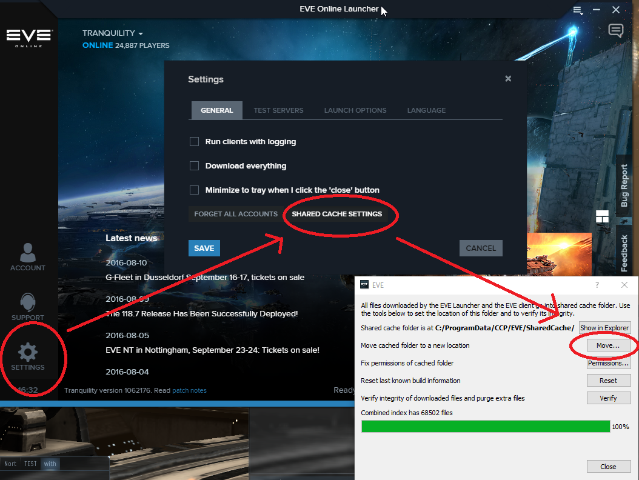Click the green index progress bar
This screenshot has width=639, height=480.
coord(485,426)
